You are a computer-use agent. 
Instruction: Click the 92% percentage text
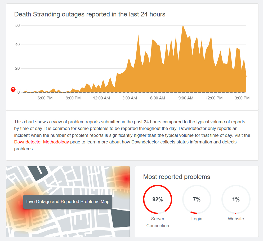tap(158, 200)
